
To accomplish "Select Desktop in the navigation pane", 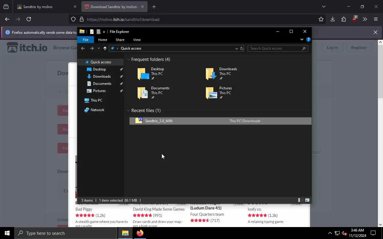I will coord(99,69).
